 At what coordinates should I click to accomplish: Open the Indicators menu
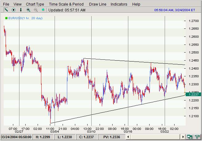[119, 4]
